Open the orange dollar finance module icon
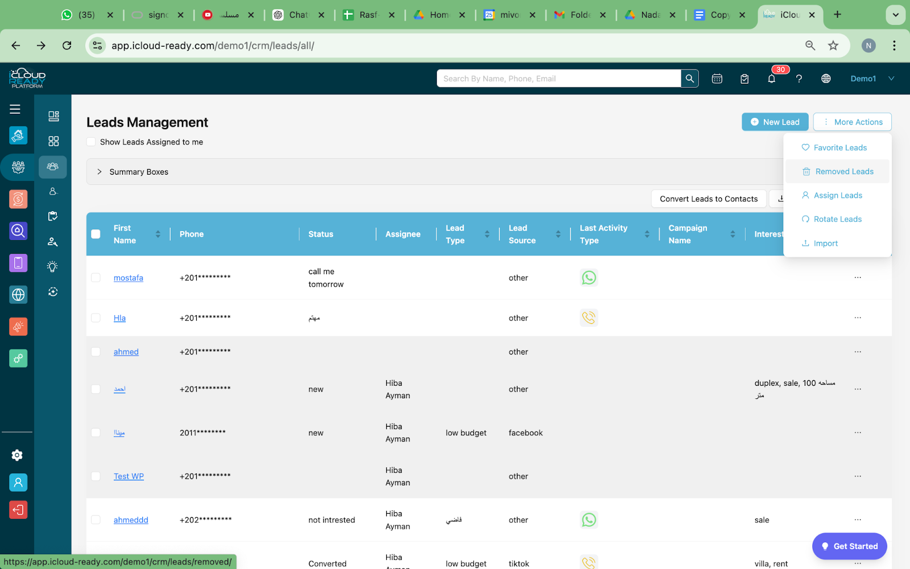Image resolution: width=910 pixels, height=569 pixels. tap(18, 199)
